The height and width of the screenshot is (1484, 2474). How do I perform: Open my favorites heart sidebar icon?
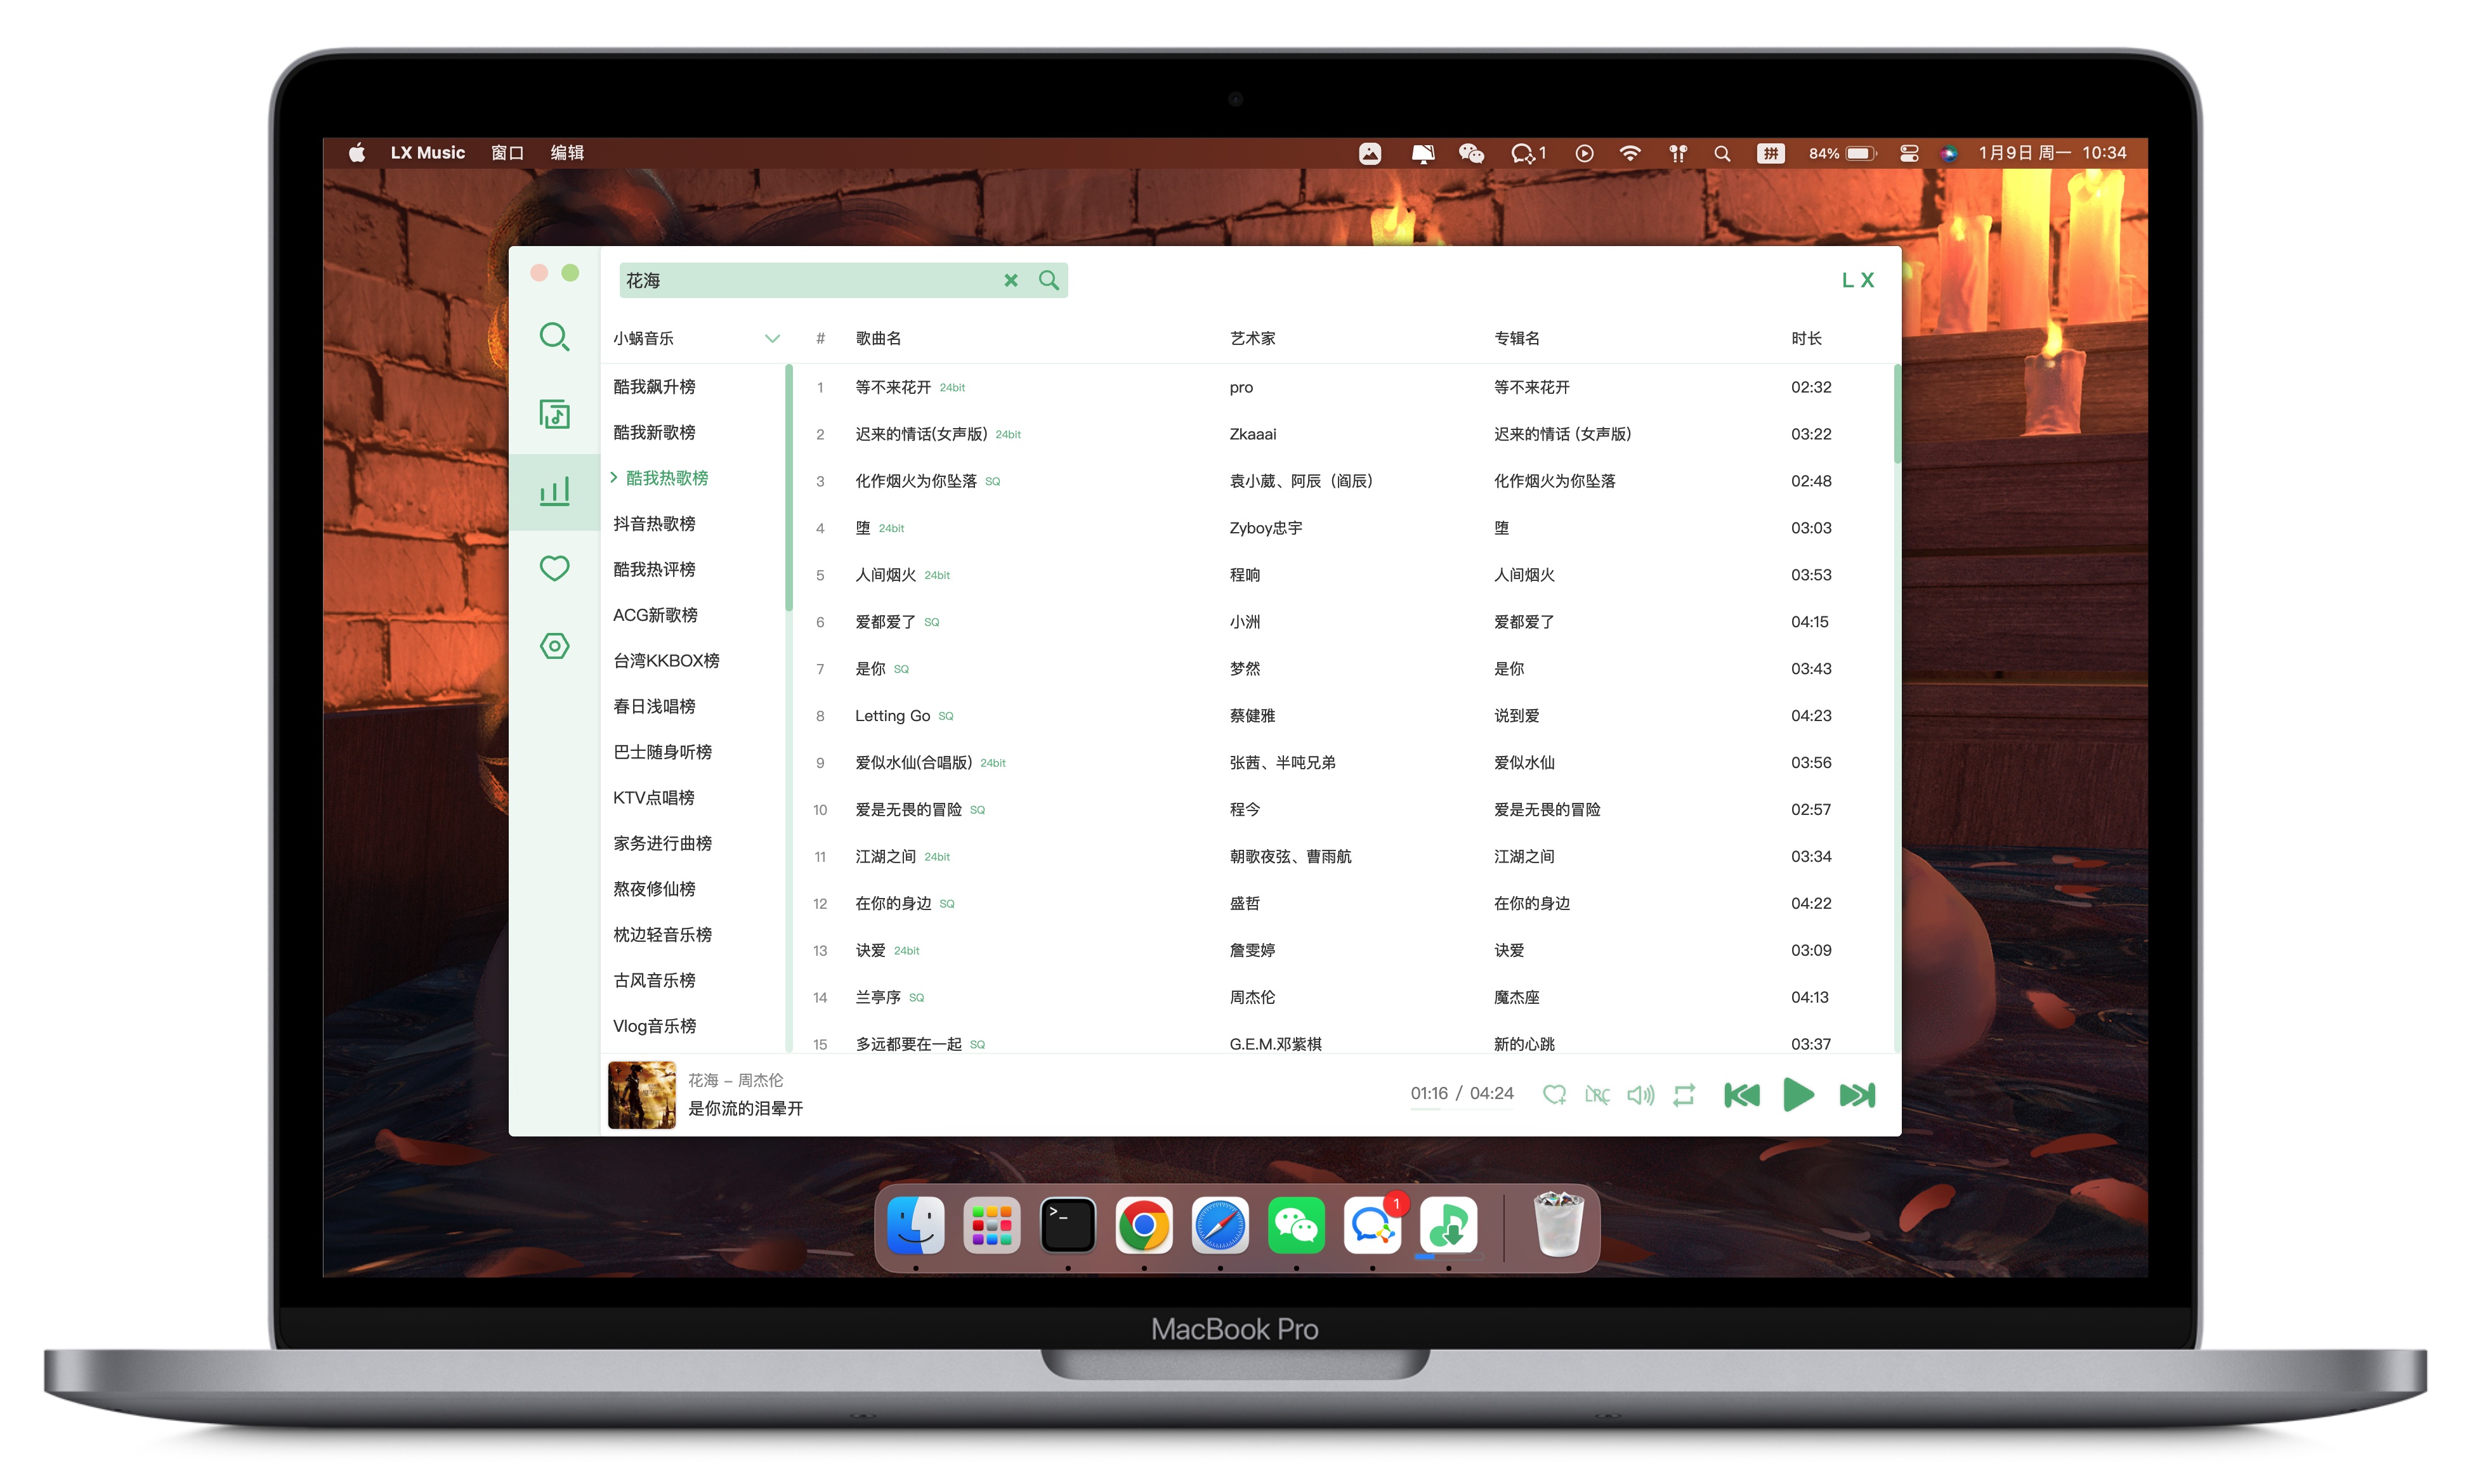point(554,568)
